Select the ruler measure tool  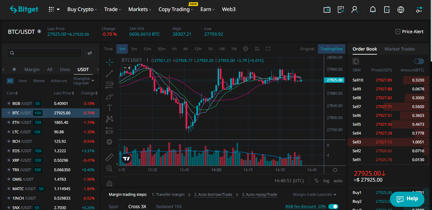tap(109, 157)
